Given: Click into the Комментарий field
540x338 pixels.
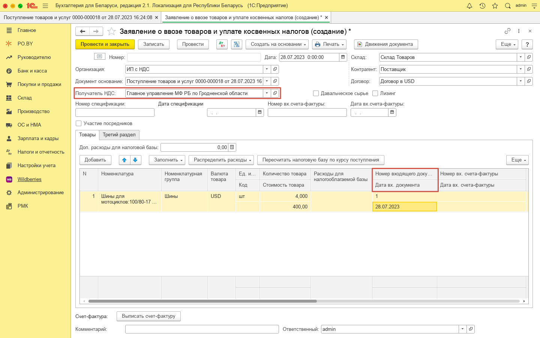Looking at the screenshot, I should 202,329.
